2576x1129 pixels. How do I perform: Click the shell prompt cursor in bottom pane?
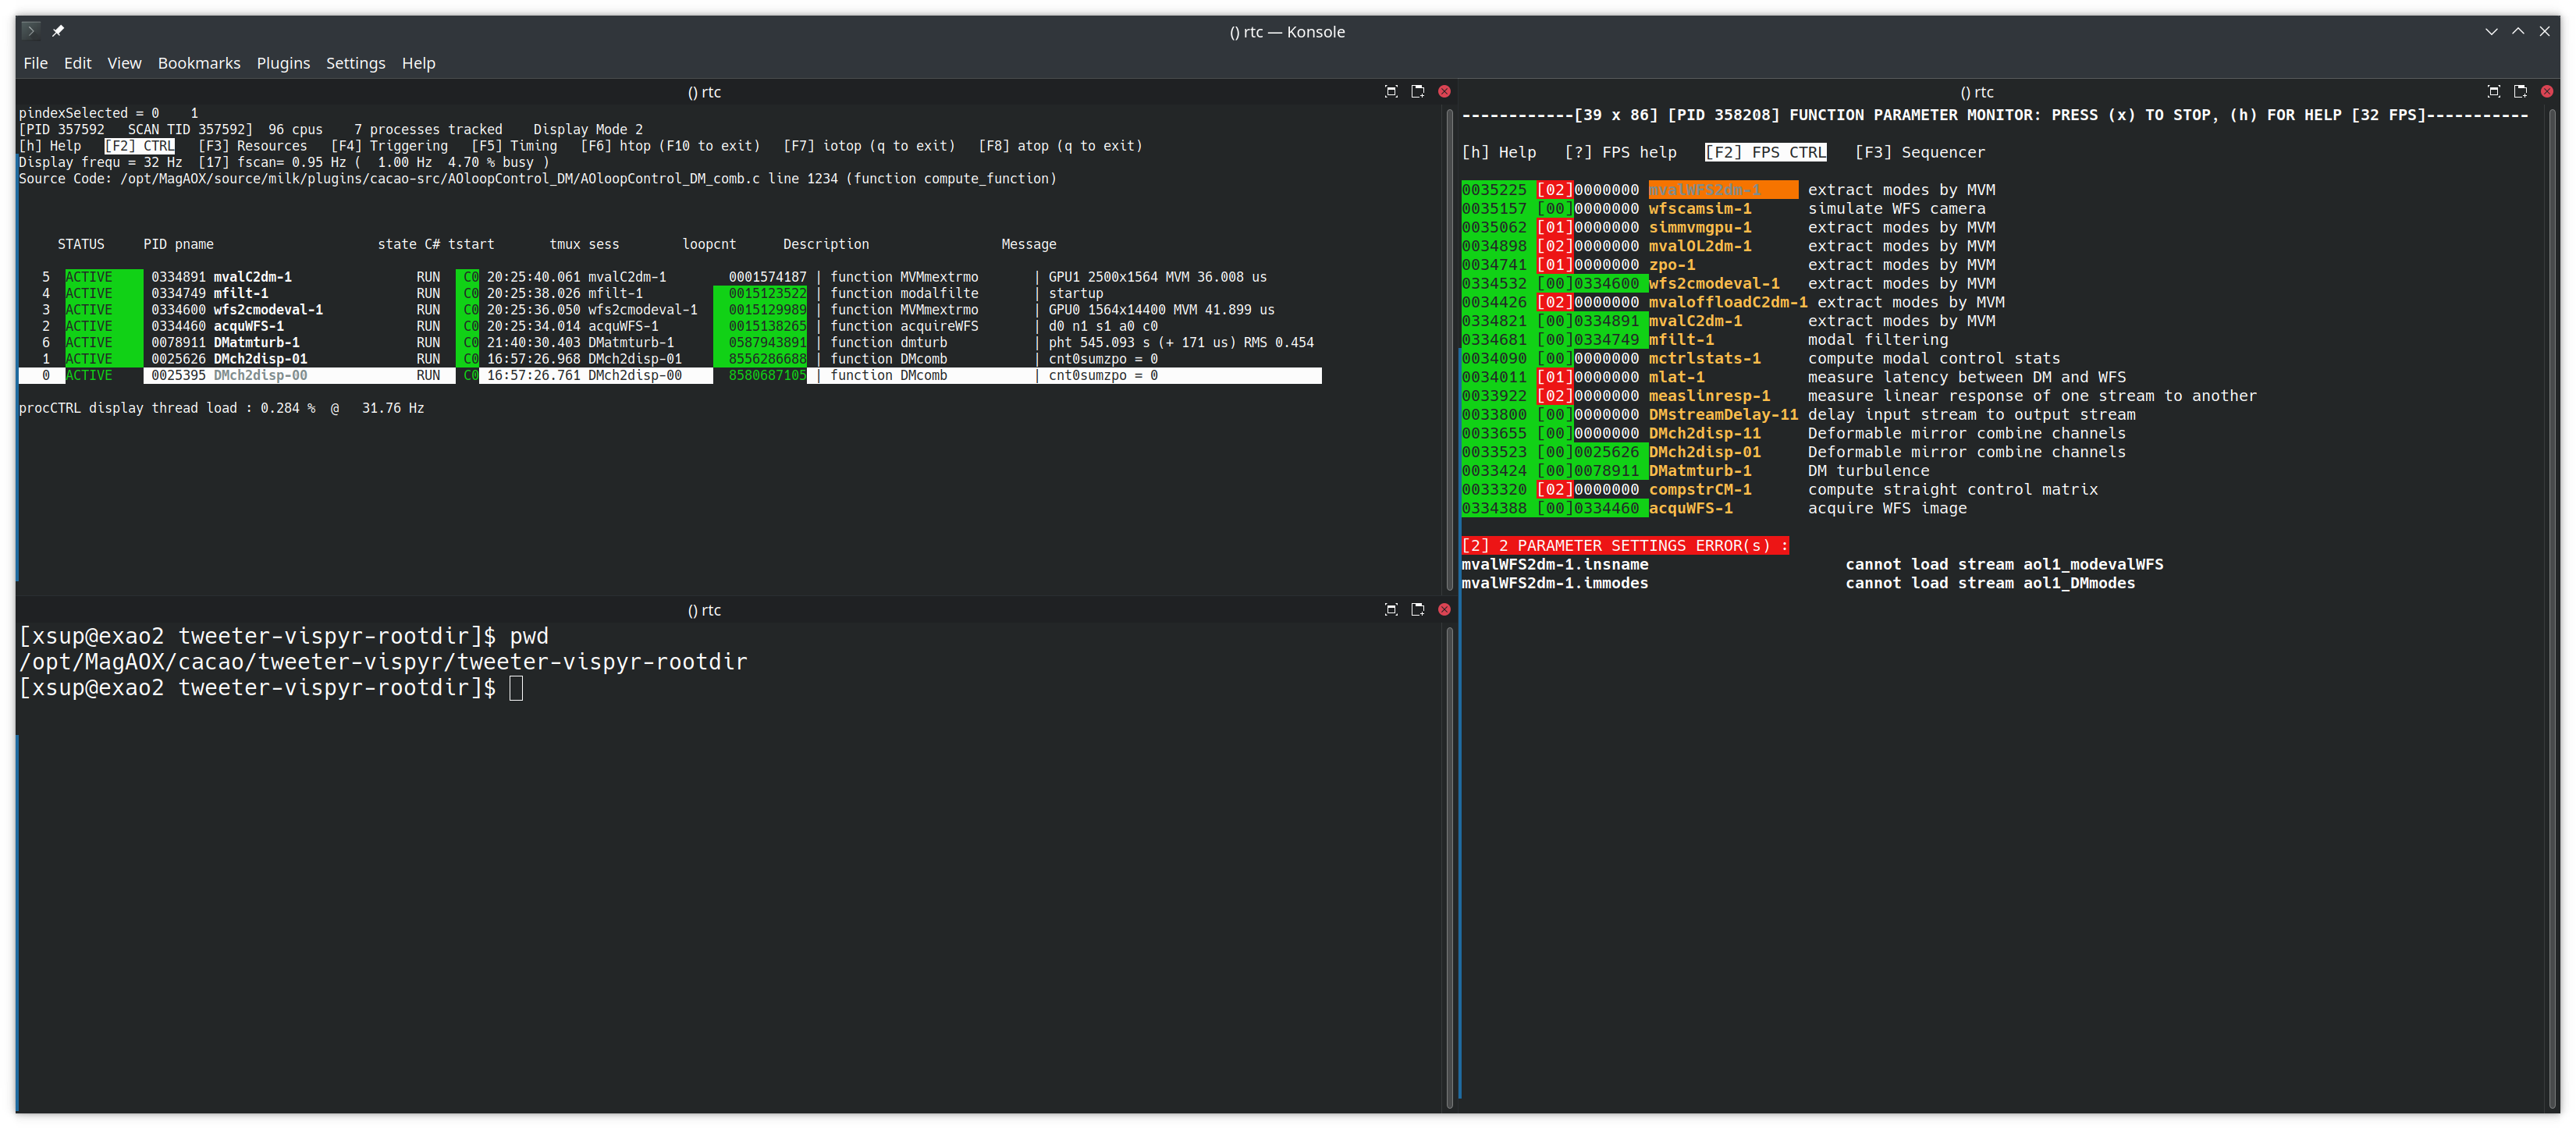click(516, 688)
